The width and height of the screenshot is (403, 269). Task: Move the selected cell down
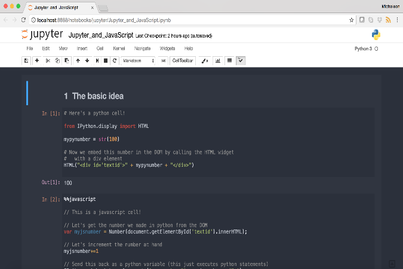point(87,60)
